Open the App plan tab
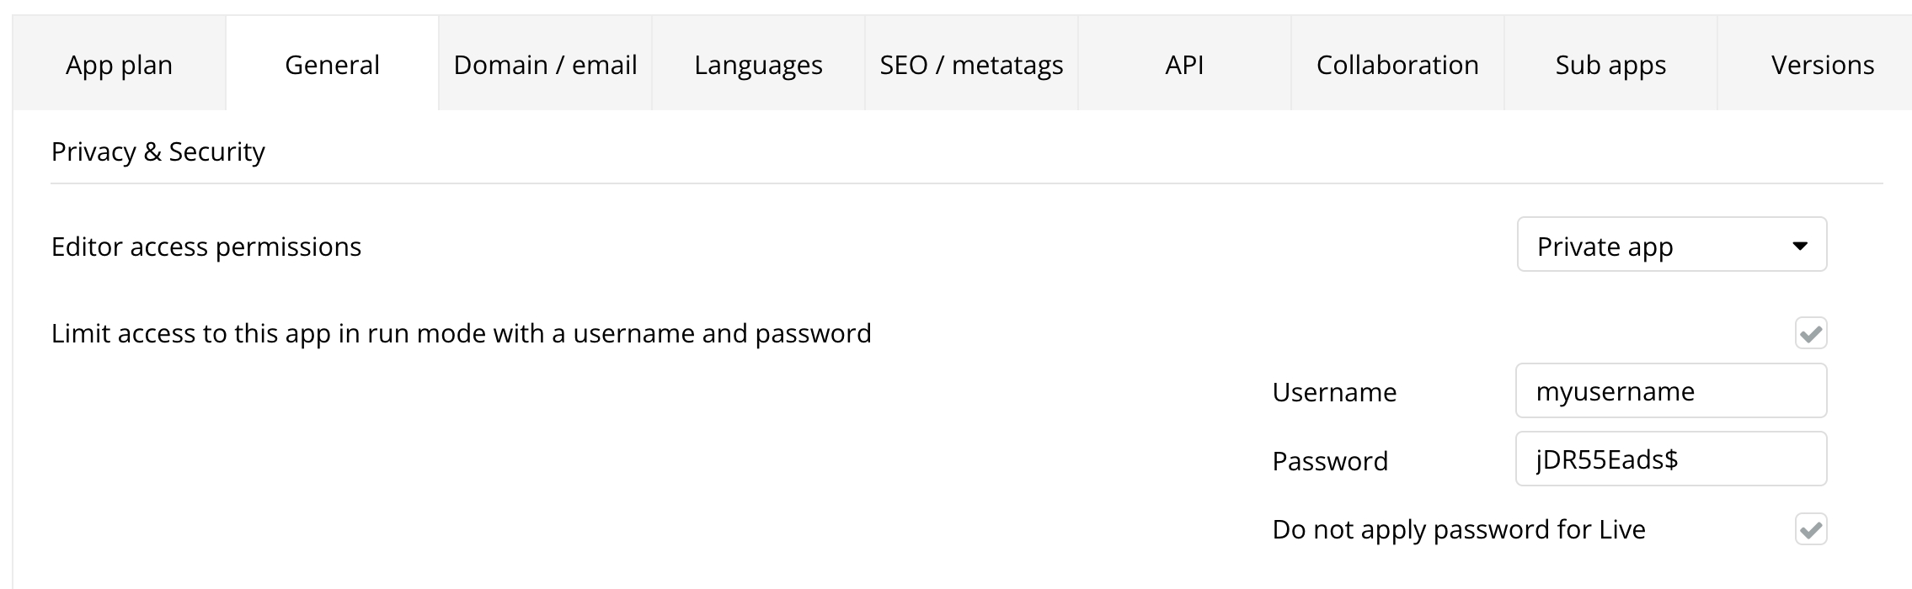The height and width of the screenshot is (589, 1912). point(119,65)
